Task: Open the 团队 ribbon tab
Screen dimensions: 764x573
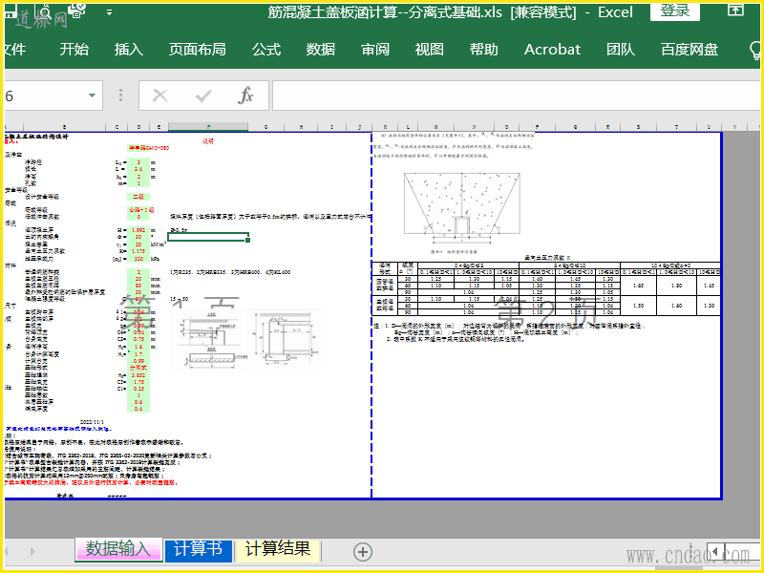Action: tap(621, 50)
